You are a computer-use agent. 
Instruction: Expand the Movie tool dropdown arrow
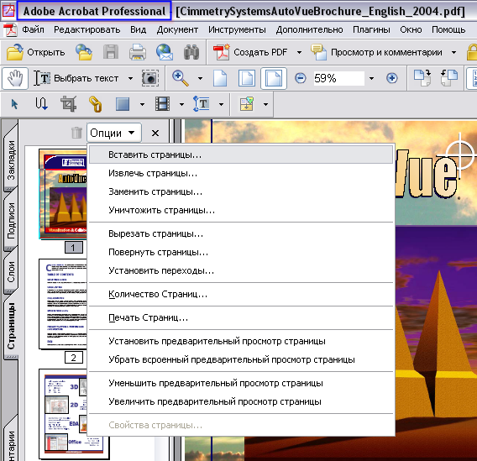[x=181, y=105]
